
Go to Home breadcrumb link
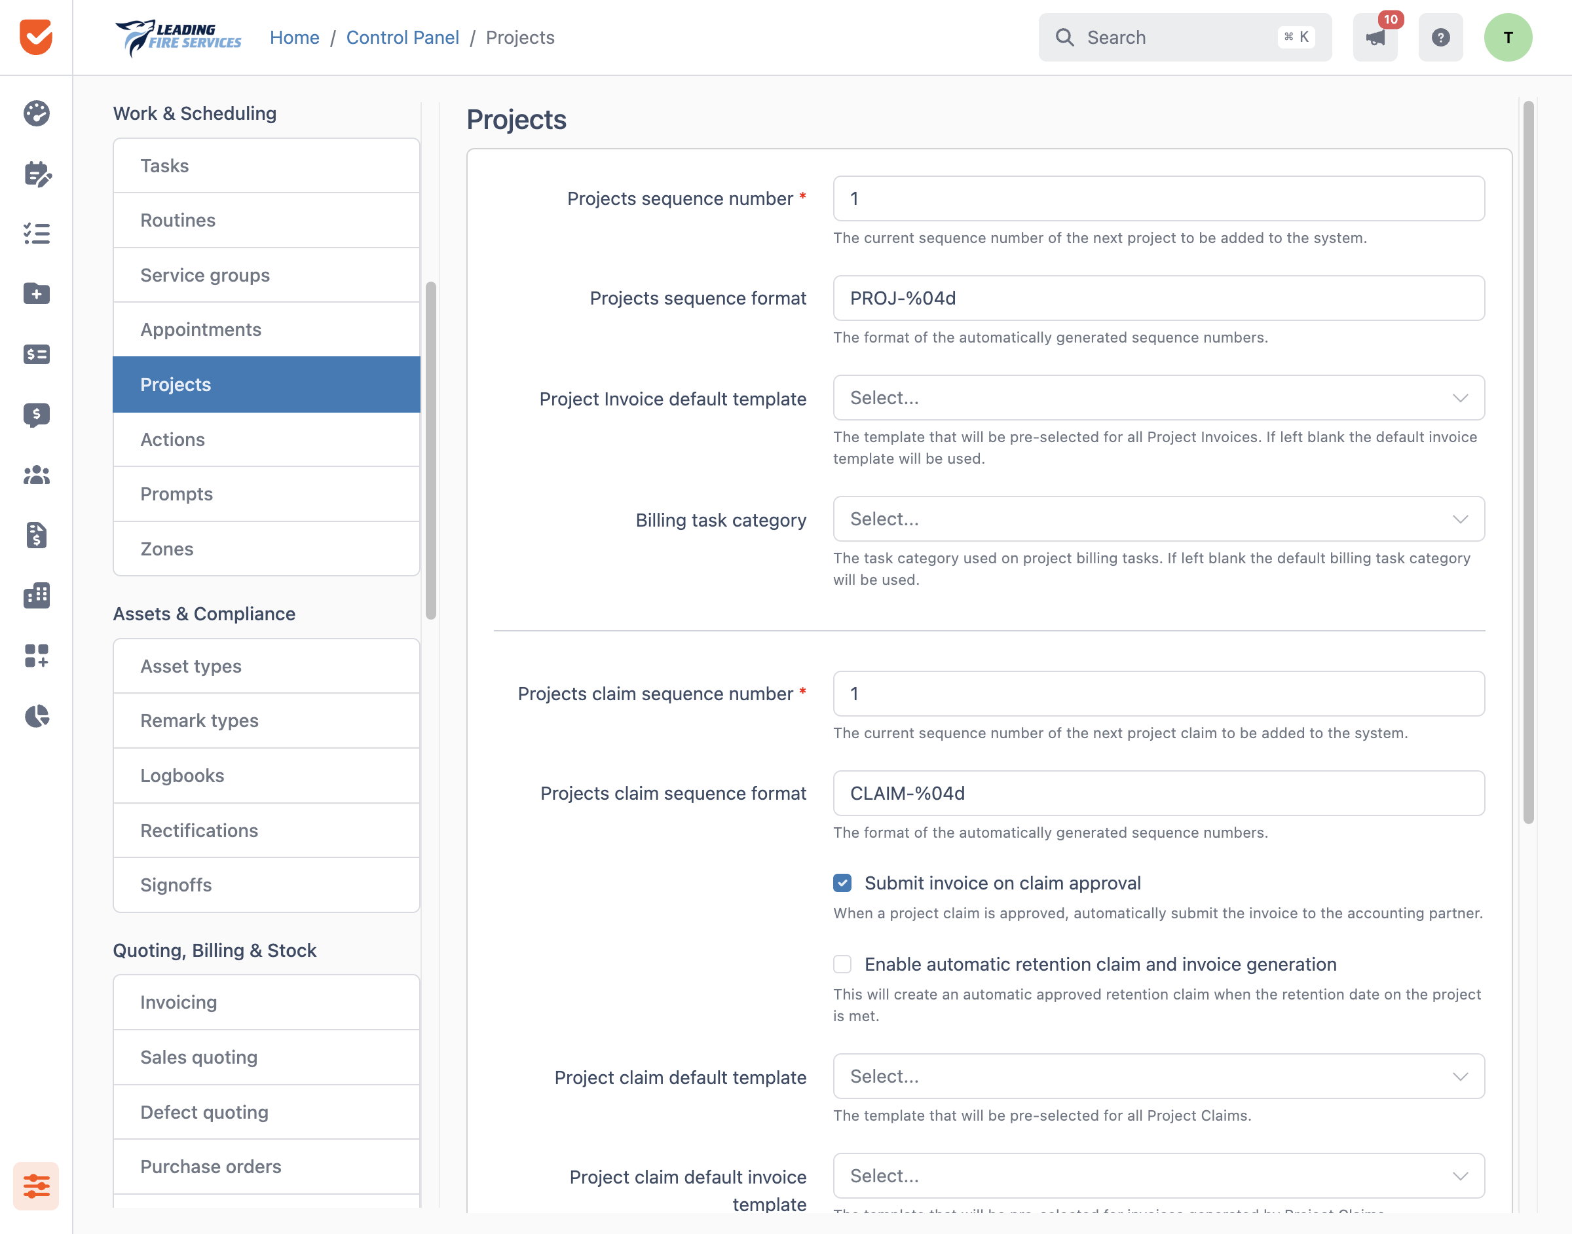point(295,37)
